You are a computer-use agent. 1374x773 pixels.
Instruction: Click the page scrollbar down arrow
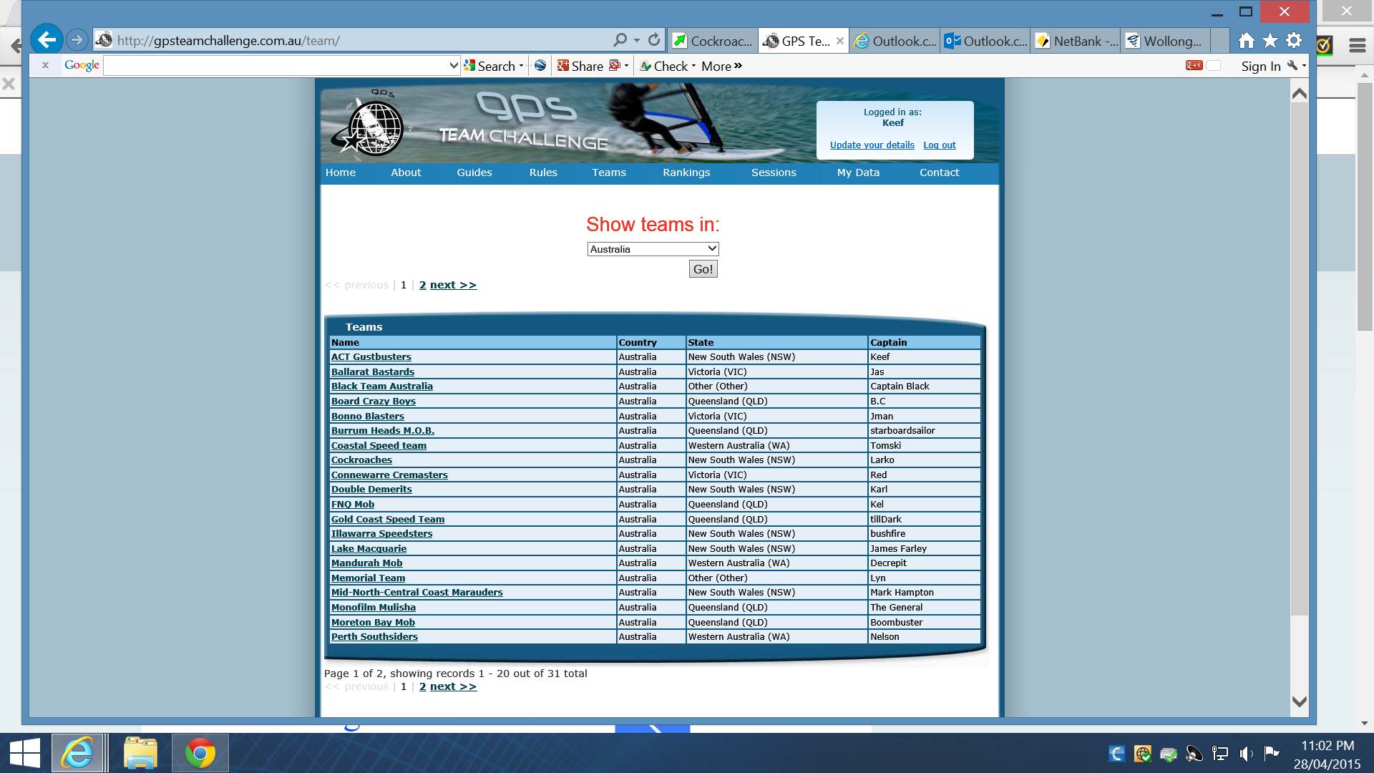pyautogui.click(x=1299, y=702)
